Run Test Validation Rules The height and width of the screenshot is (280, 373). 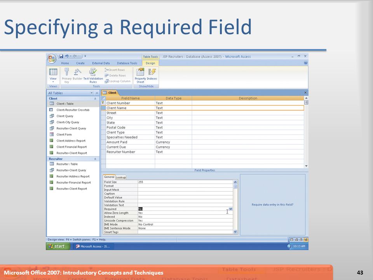point(93,75)
